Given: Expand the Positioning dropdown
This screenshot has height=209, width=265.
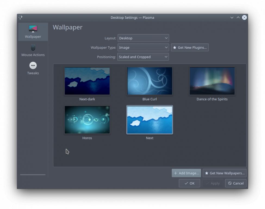Looking at the screenshot, I should pyautogui.click(x=143, y=57).
